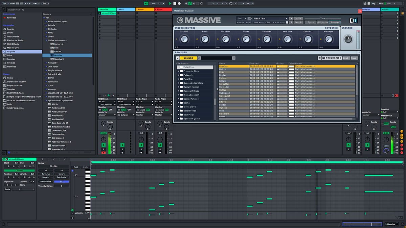This screenshot has width=406, height=228.
Task: Click the Massive browser search magnifier icon
Action: coord(178,58)
